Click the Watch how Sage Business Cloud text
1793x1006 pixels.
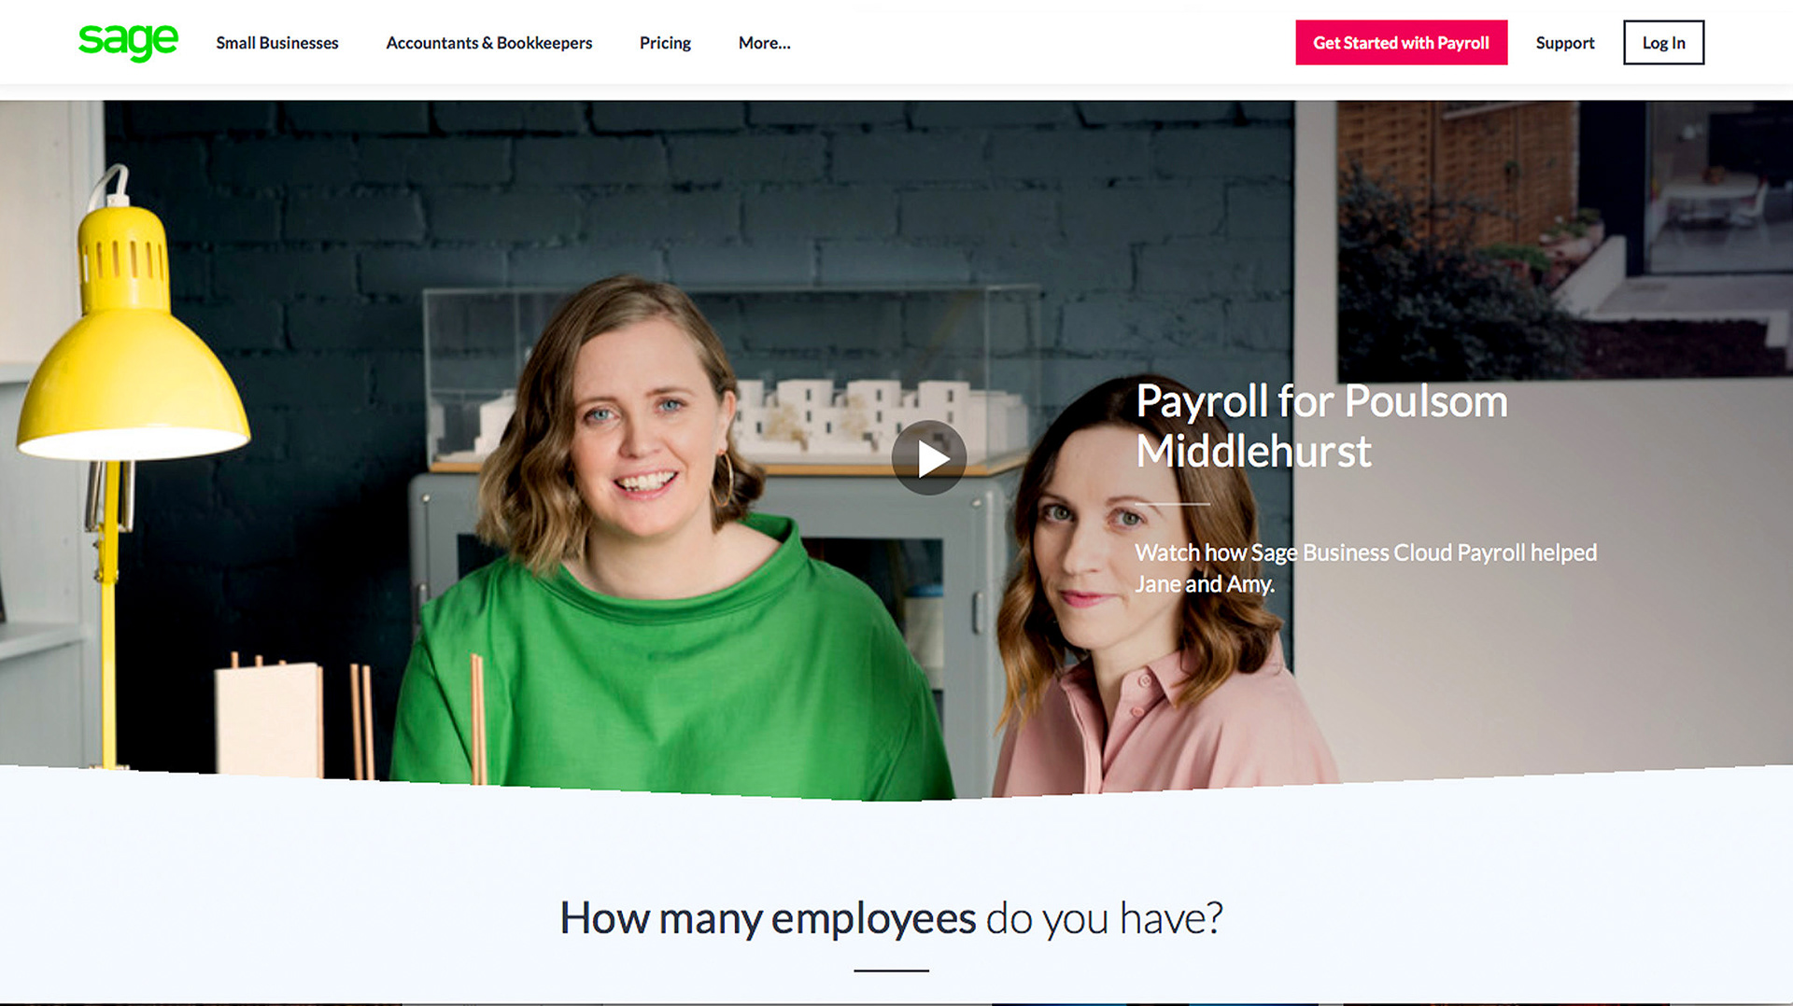coord(1365,567)
